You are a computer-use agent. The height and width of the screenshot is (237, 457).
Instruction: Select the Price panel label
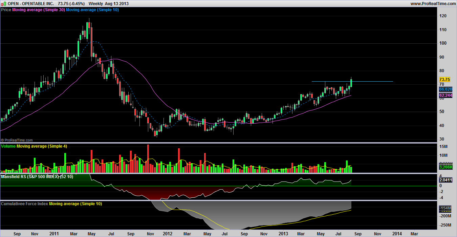tap(6, 10)
